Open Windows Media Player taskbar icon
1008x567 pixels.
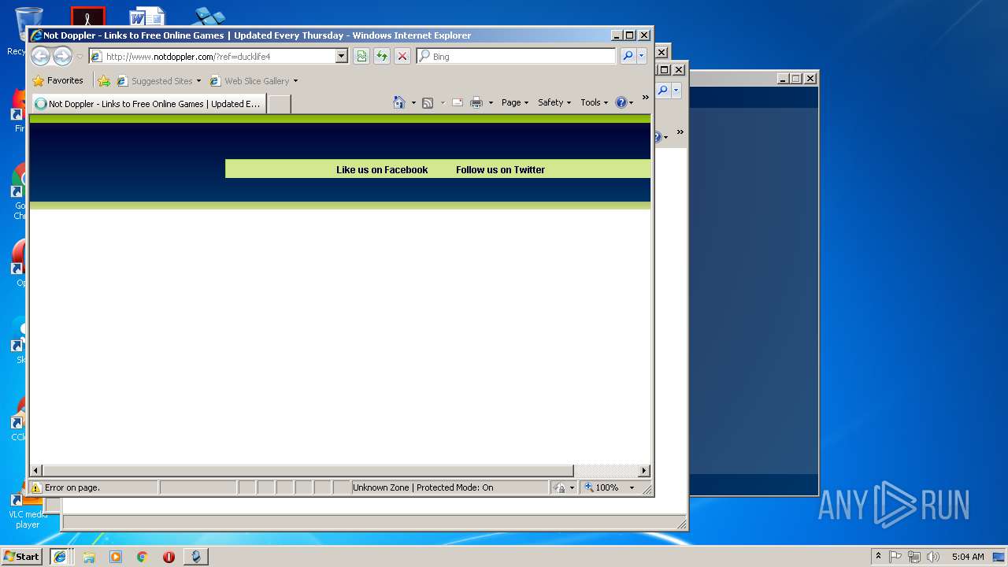tap(116, 557)
